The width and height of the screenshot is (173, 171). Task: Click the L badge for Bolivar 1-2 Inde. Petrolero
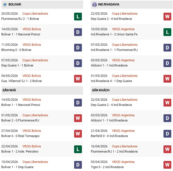(x=78, y=149)
